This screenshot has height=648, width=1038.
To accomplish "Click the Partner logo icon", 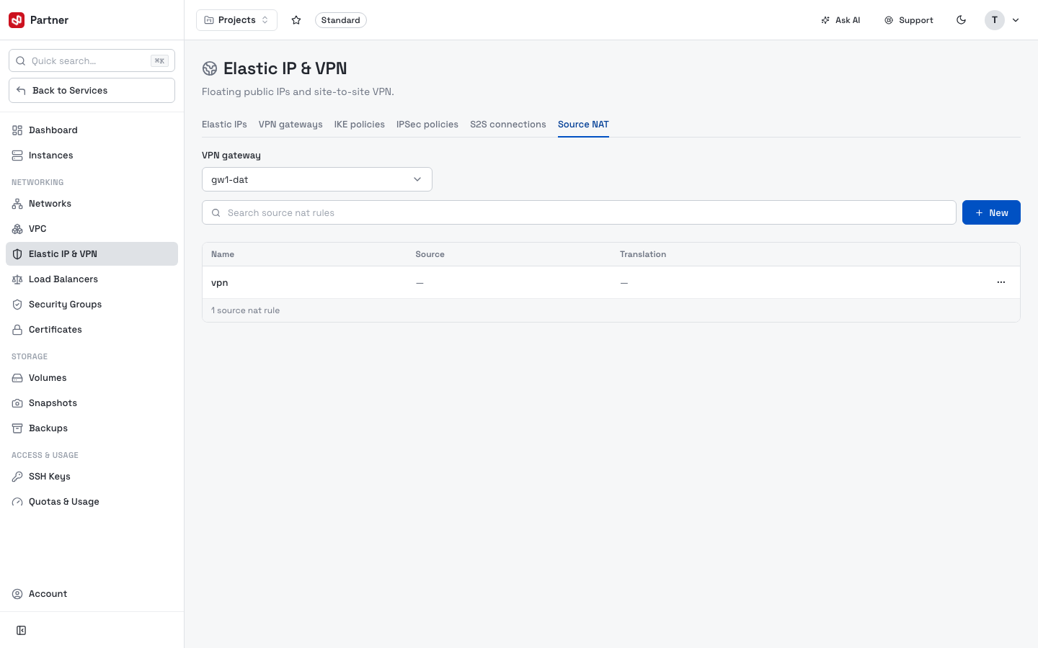I will 17,20.
